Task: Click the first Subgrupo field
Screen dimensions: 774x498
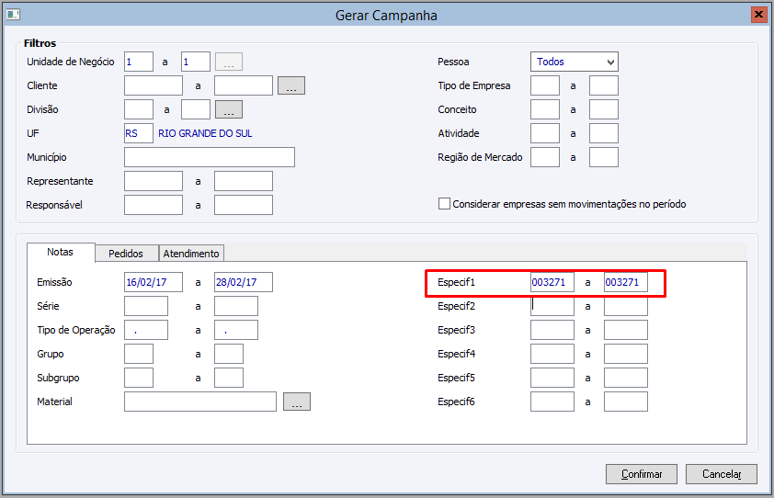Action: (x=139, y=378)
